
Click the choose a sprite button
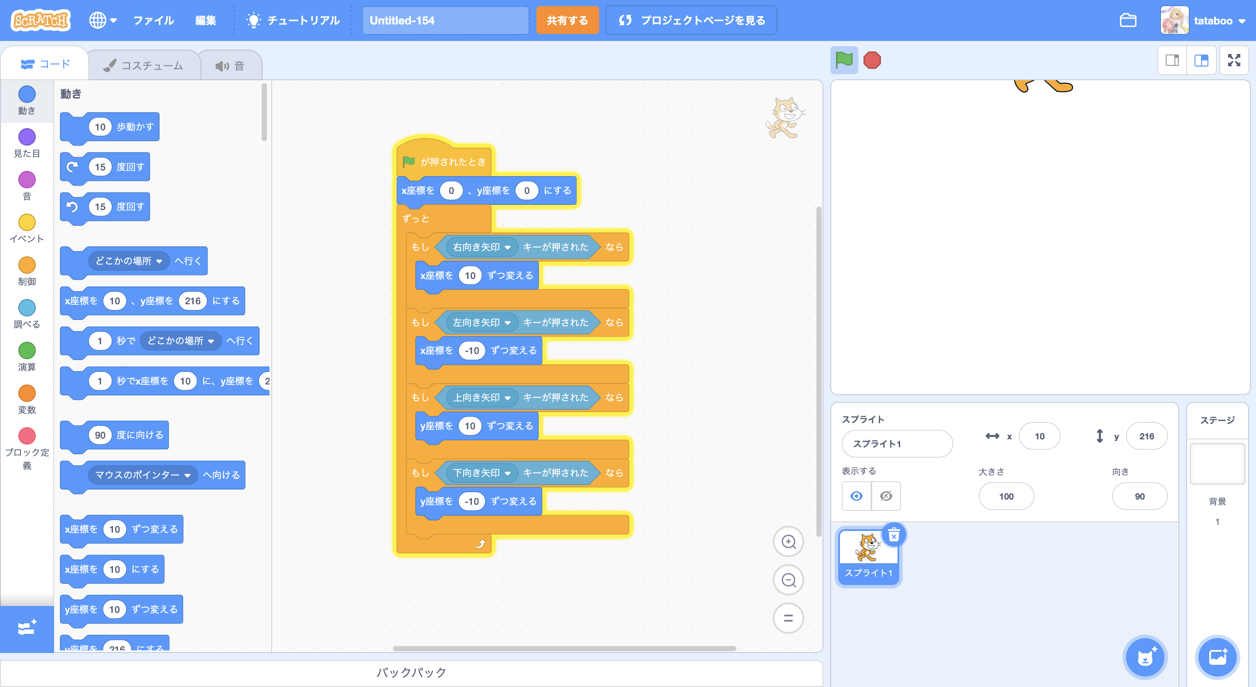(x=1145, y=657)
